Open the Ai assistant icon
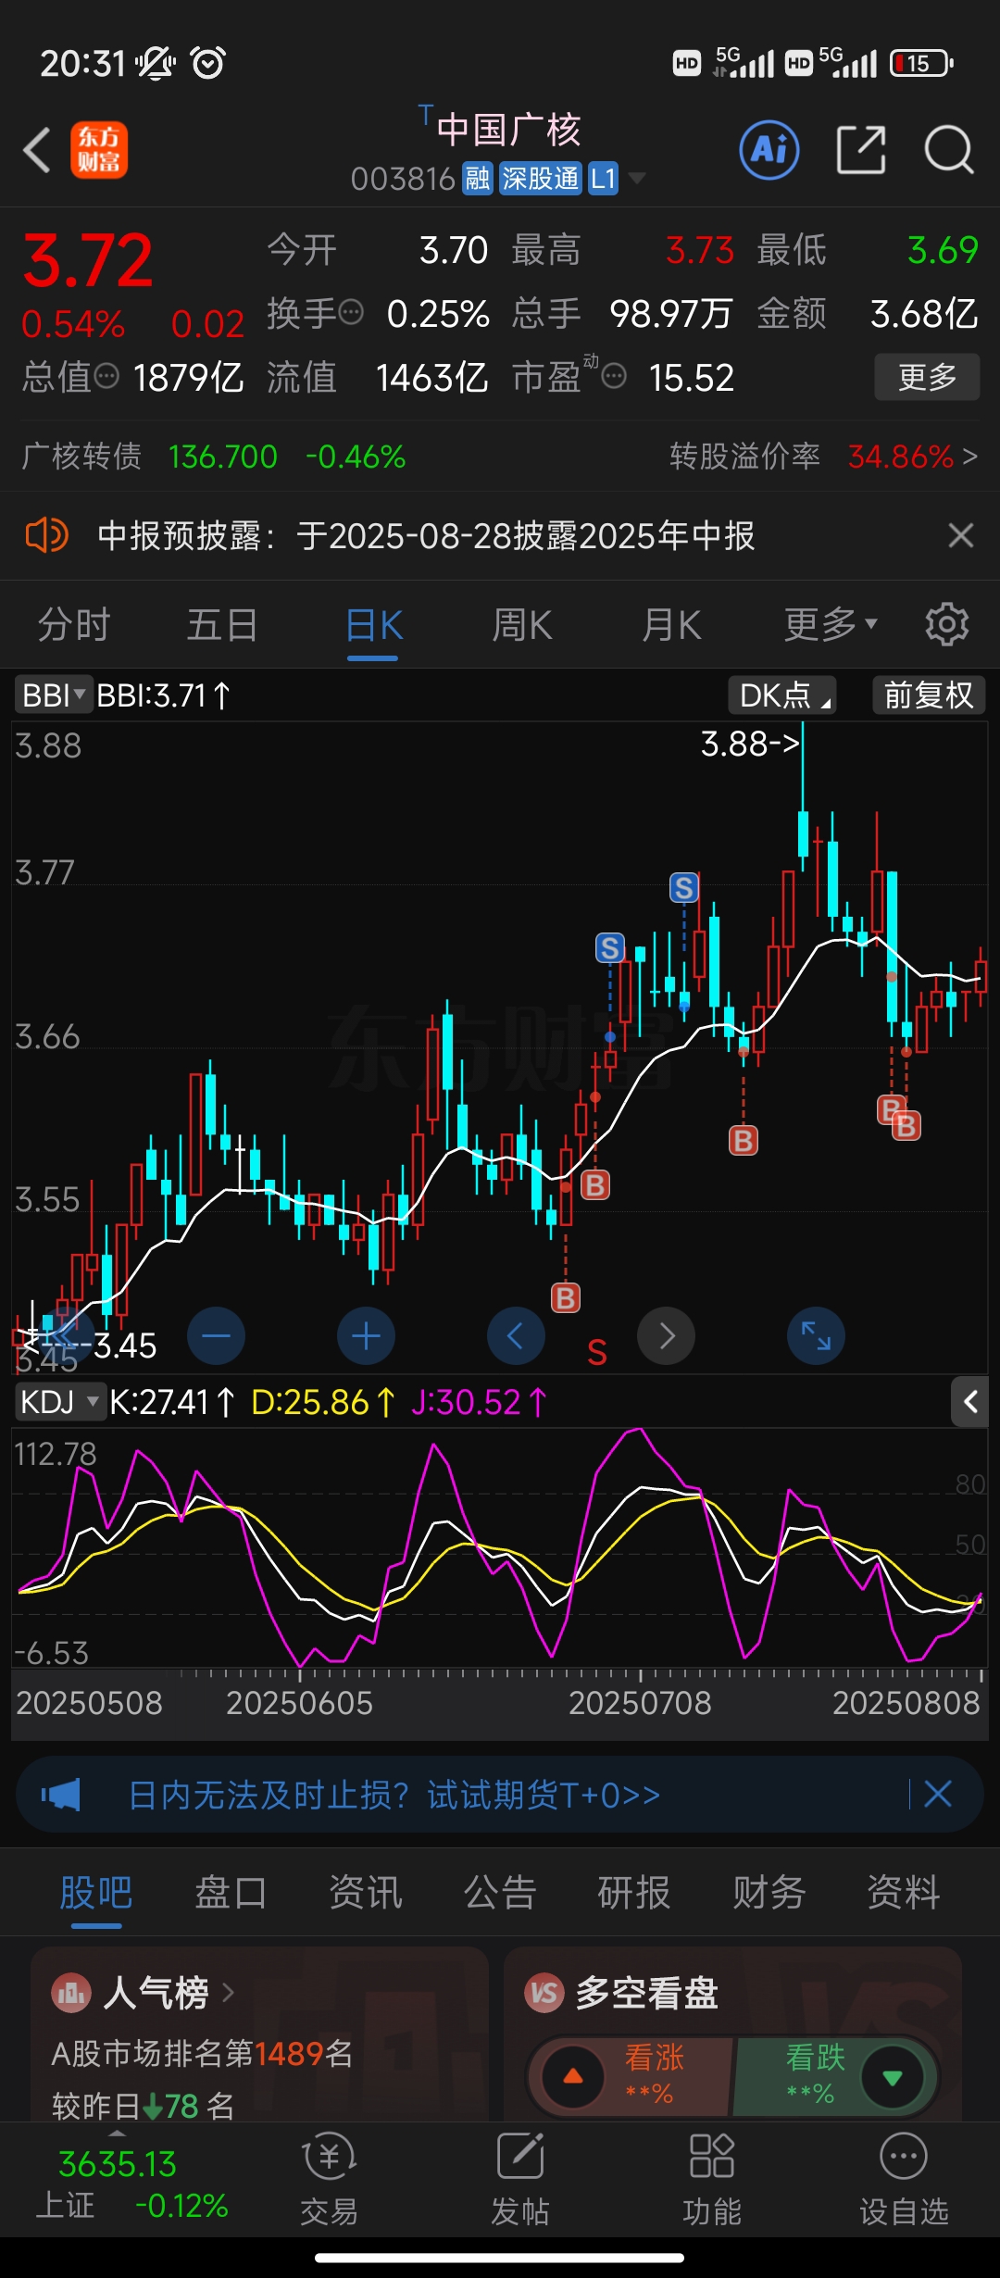The width and height of the screenshot is (1000, 2278). tap(769, 150)
